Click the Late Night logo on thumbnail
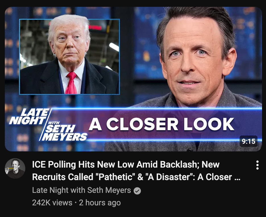Screen dimensions: 266x217 pyautogui.click(x=48, y=125)
